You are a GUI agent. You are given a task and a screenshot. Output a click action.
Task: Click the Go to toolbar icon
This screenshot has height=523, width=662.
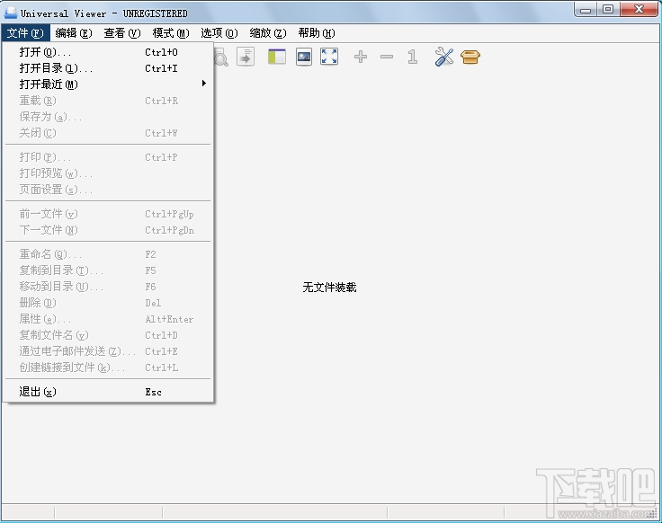coord(246,57)
